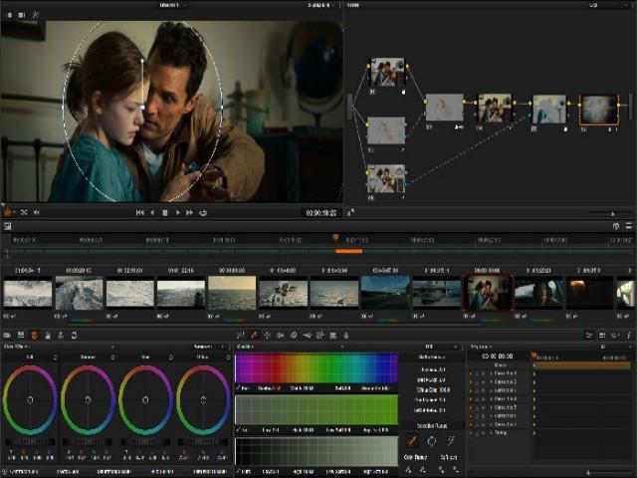The image size is (637, 478).
Task: Reset the Lift color wheel
Action: (x=56, y=358)
